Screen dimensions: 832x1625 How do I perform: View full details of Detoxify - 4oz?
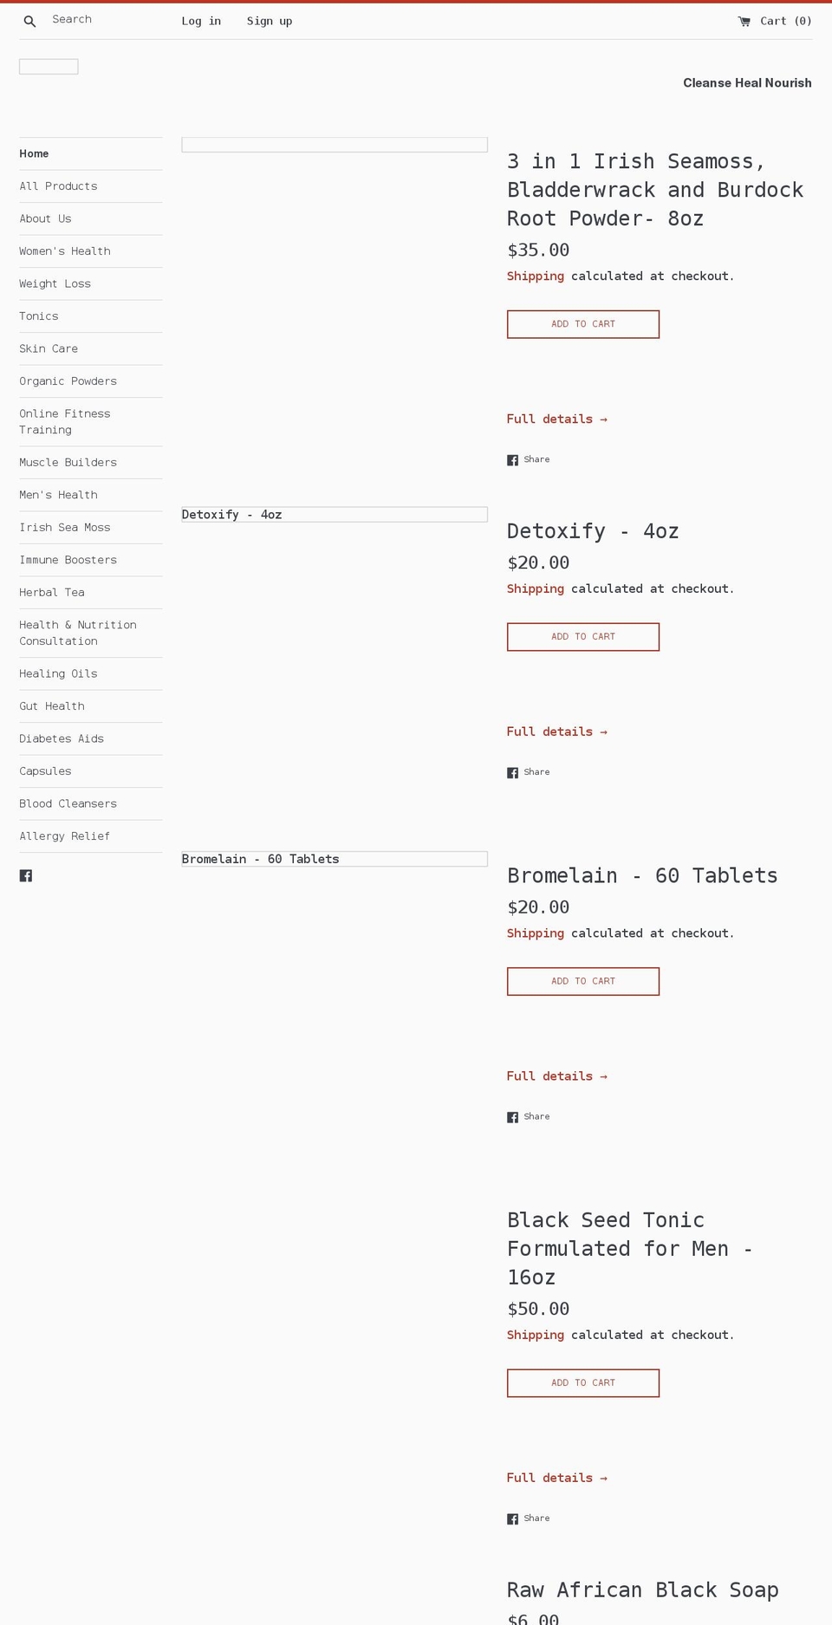coord(557,731)
